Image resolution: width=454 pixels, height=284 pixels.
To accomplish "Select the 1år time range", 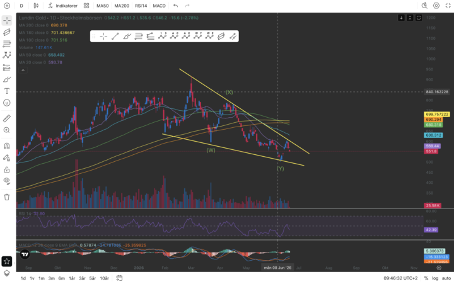I will coord(72,278).
